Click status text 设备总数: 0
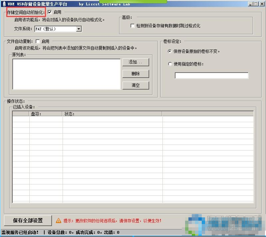 (x=60, y=232)
